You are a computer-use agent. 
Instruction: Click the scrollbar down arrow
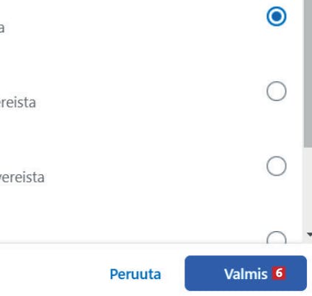coord(309,235)
